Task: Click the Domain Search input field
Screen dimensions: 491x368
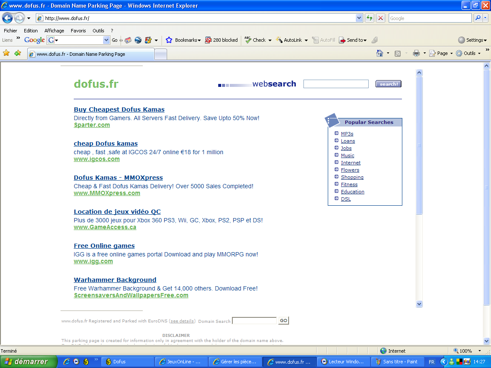Action: 254,320
